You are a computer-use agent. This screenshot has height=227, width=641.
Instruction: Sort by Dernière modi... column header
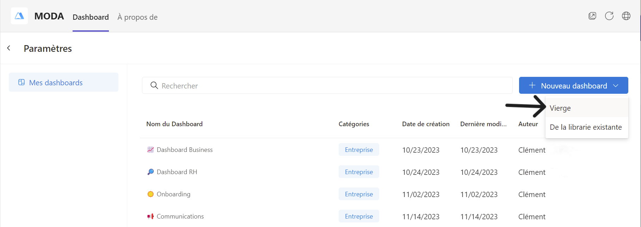483,124
